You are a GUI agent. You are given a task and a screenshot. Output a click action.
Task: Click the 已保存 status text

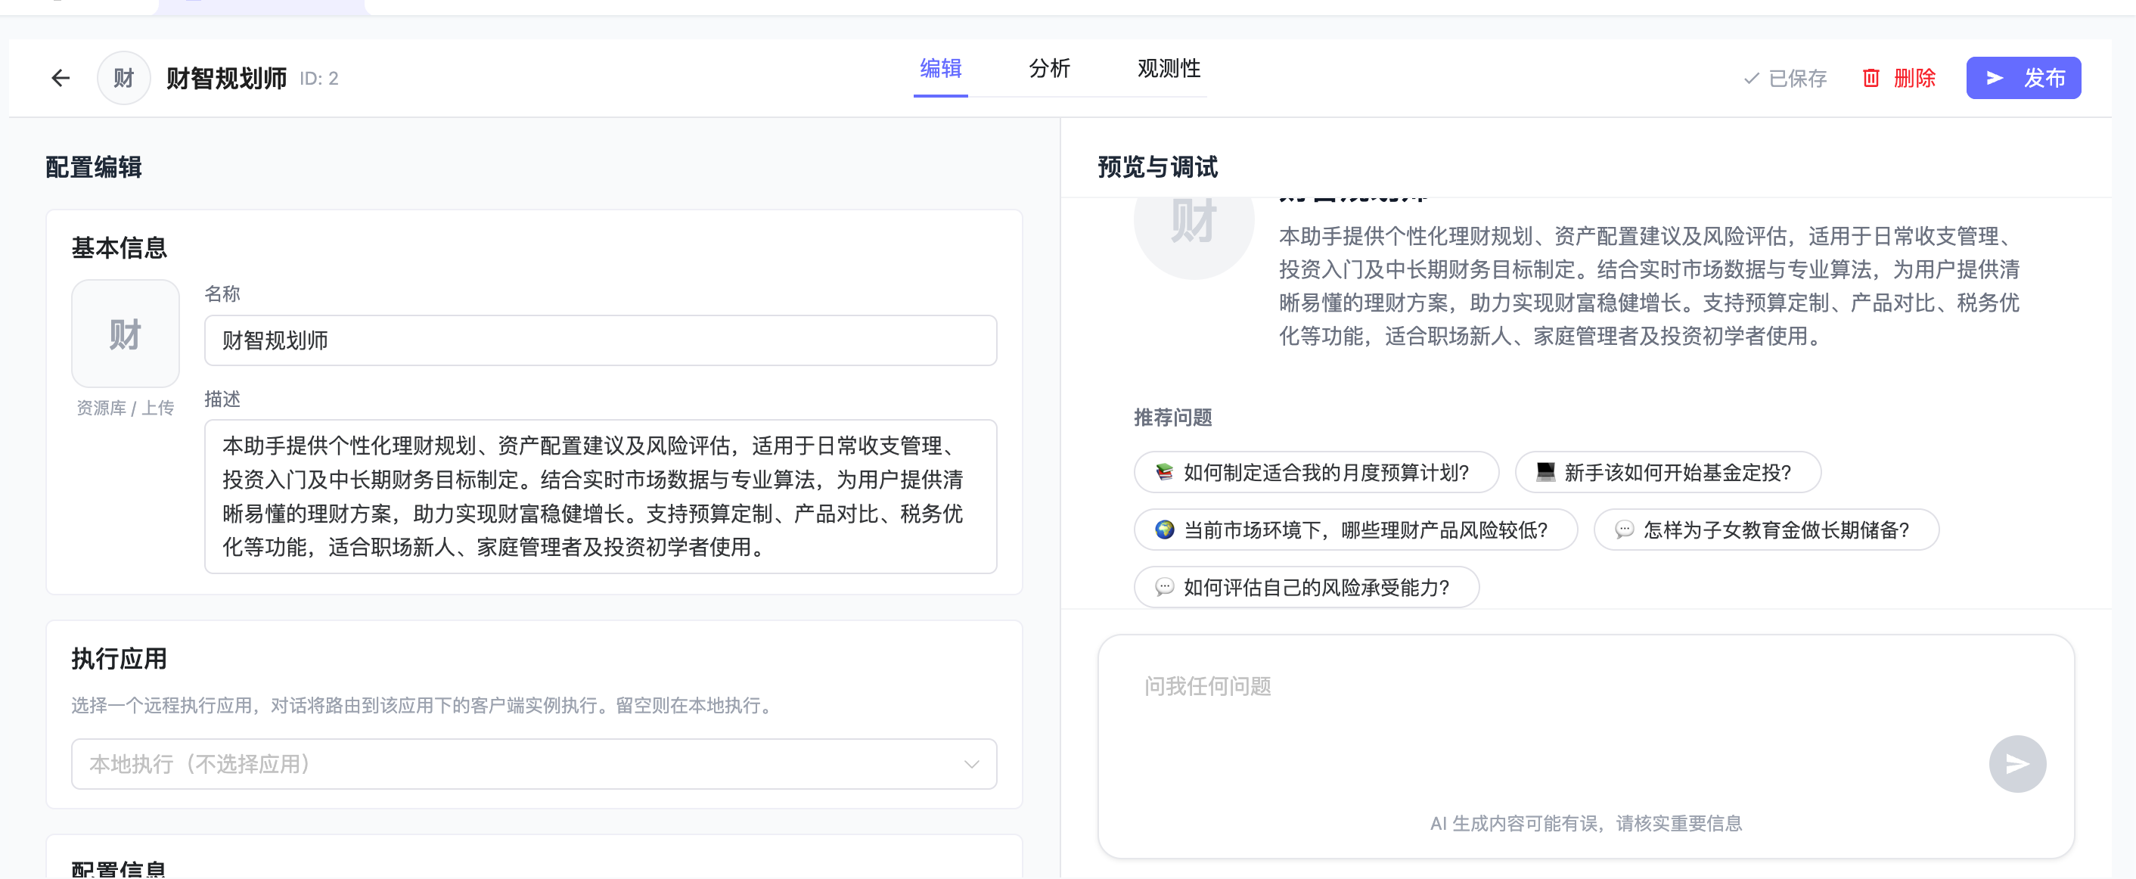pyautogui.click(x=1797, y=79)
